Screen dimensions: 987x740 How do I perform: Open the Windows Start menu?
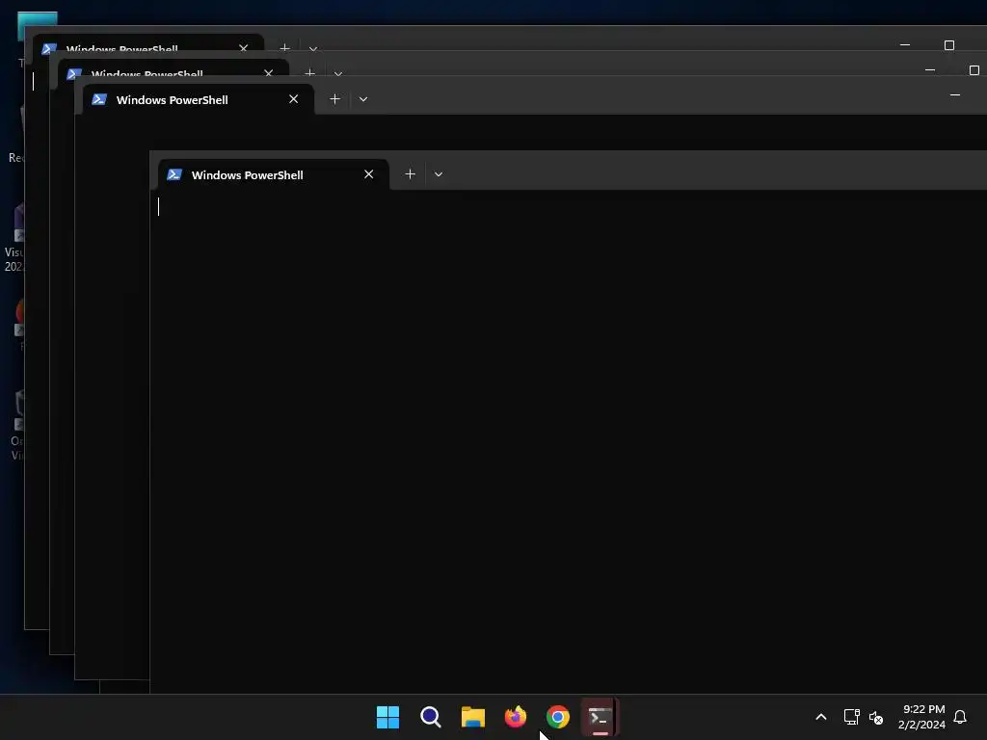point(387,717)
